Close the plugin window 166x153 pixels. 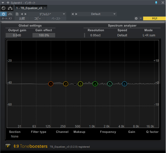163,3
